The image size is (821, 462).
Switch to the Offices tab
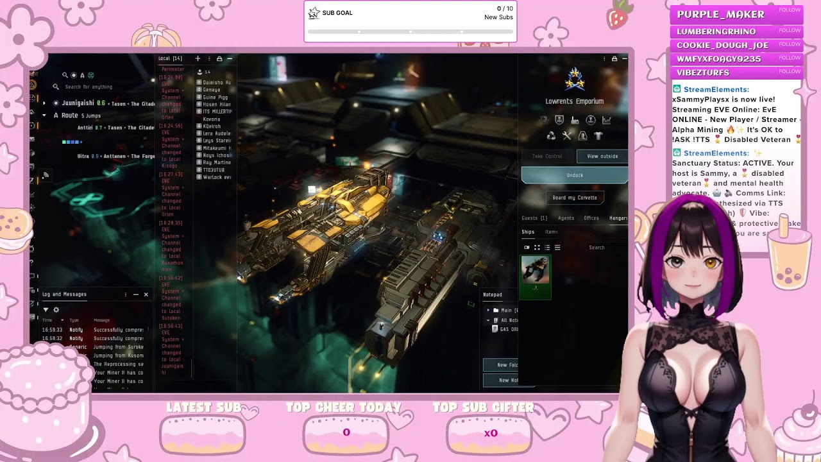591,218
